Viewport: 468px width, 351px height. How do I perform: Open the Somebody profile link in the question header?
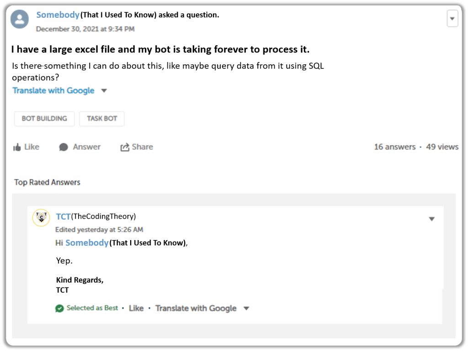click(58, 15)
